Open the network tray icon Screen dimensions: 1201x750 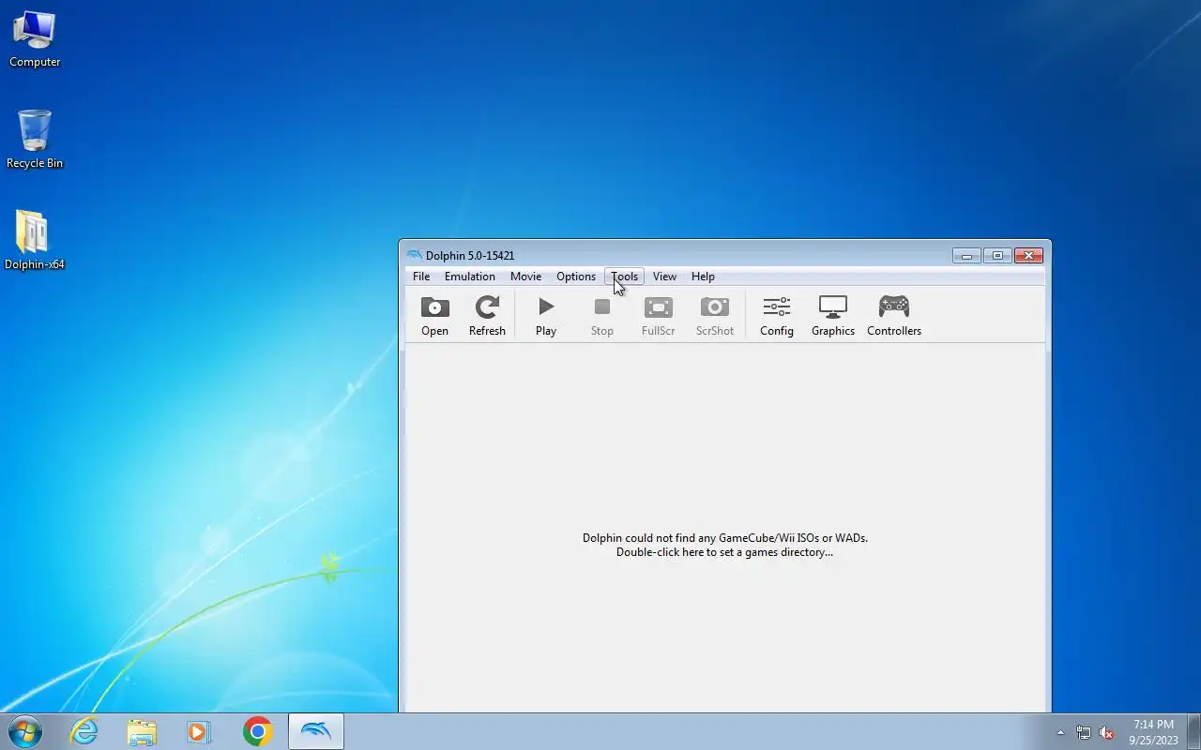[x=1084, y=732]
